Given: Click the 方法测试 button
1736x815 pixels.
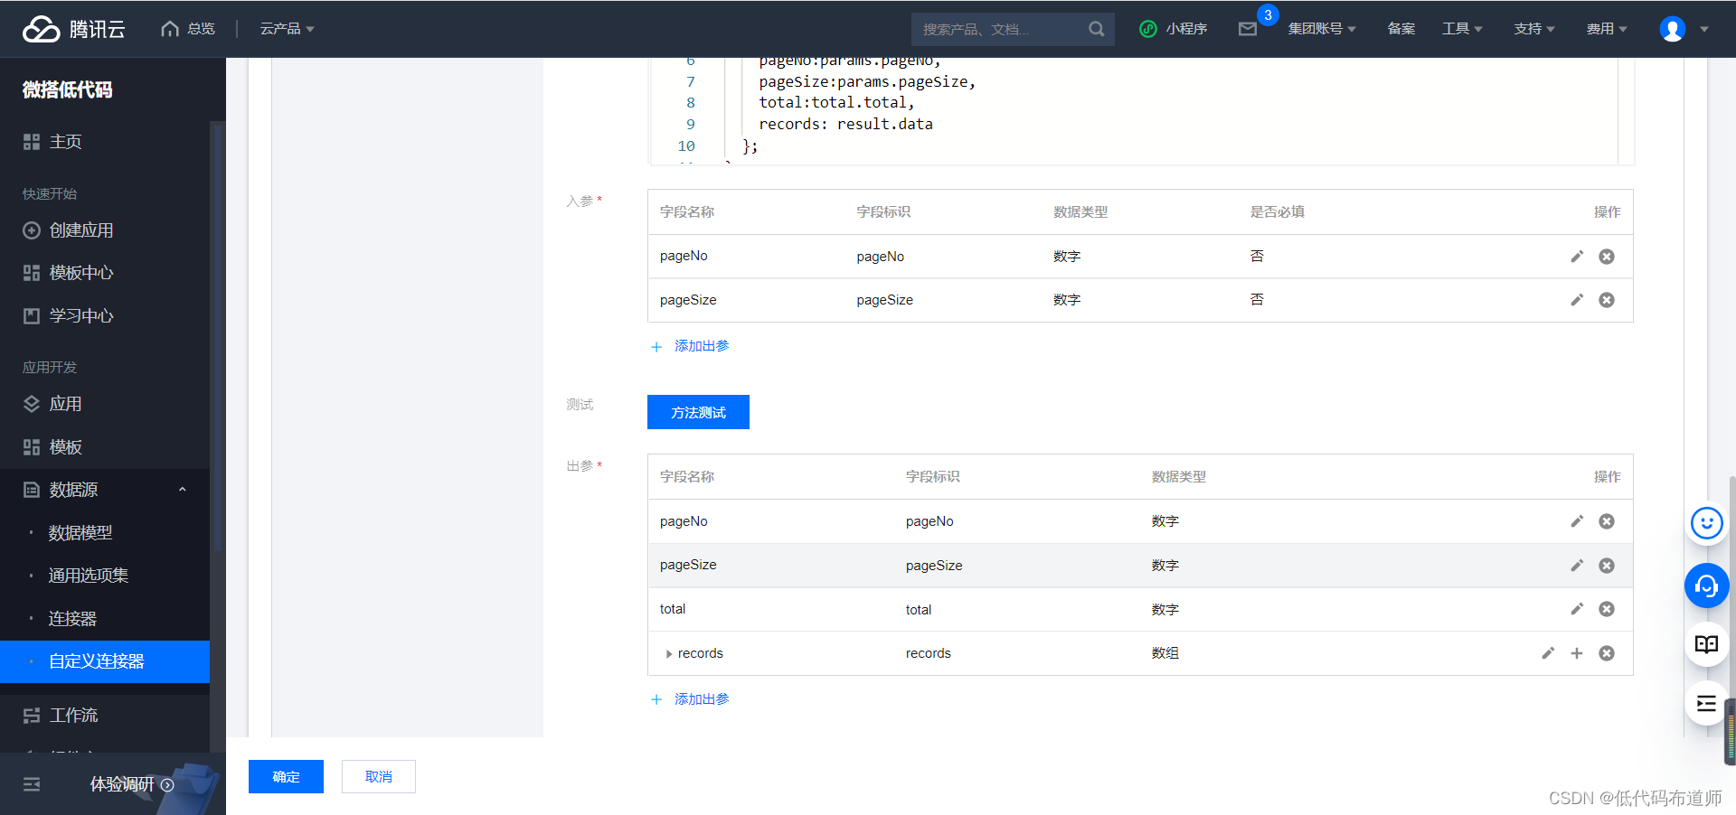Looking at the screenshot, I should click(698, 412).
